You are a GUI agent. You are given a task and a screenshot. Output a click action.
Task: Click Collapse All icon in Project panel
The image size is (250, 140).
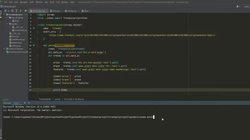[x=20, y=11]
